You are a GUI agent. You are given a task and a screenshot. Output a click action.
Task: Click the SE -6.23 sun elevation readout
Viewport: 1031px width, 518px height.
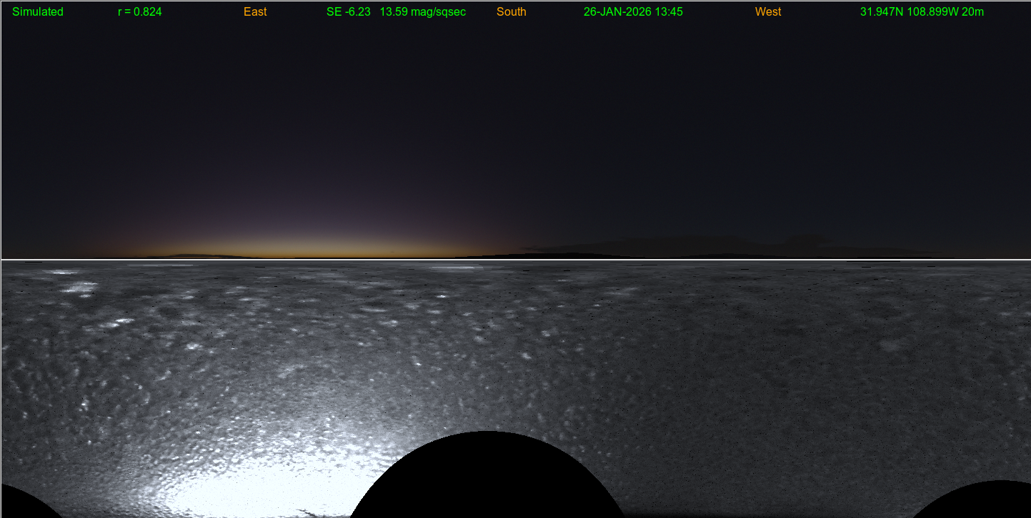(349, 12)
